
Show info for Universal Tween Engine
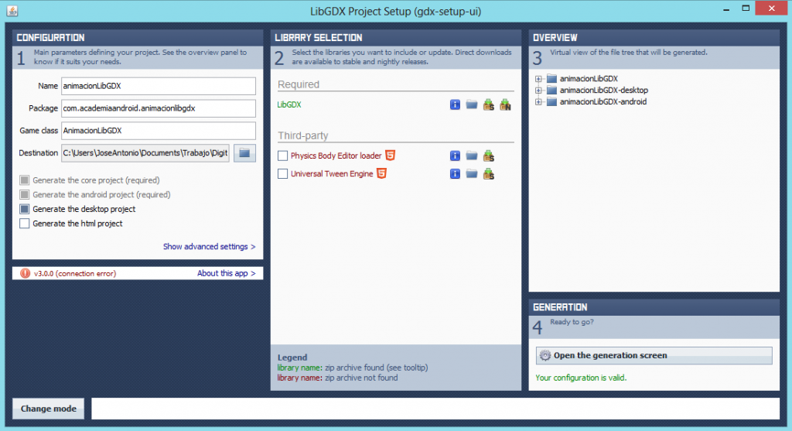click(x=455, y=174)
